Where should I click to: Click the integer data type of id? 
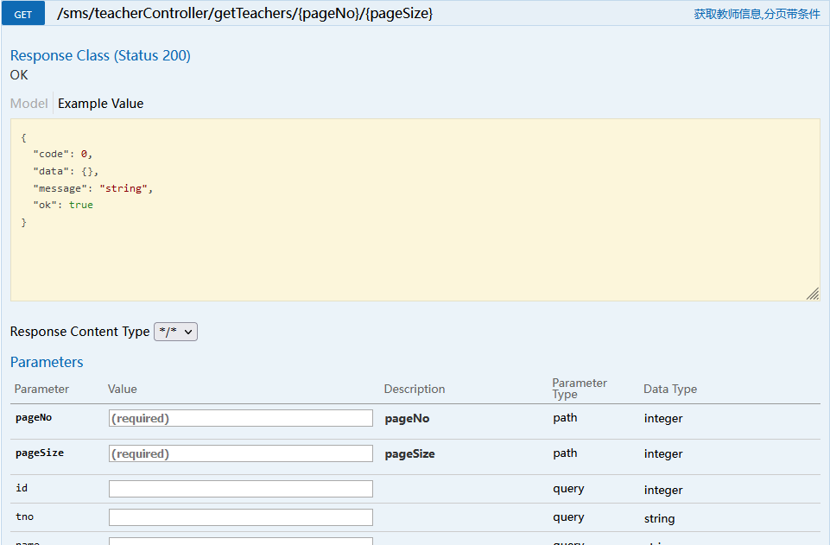point(663,490)
